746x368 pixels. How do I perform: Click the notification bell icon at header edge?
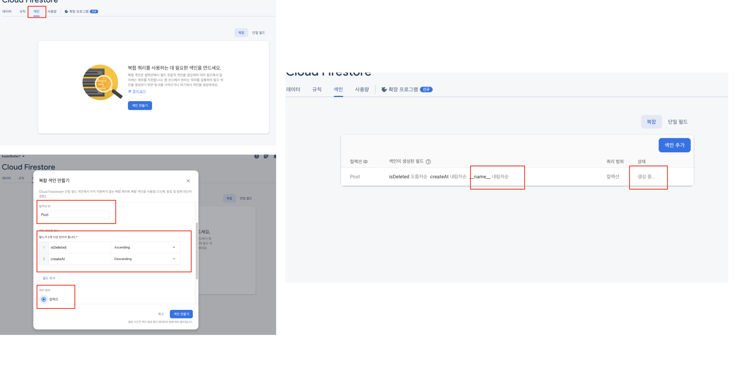275,156
